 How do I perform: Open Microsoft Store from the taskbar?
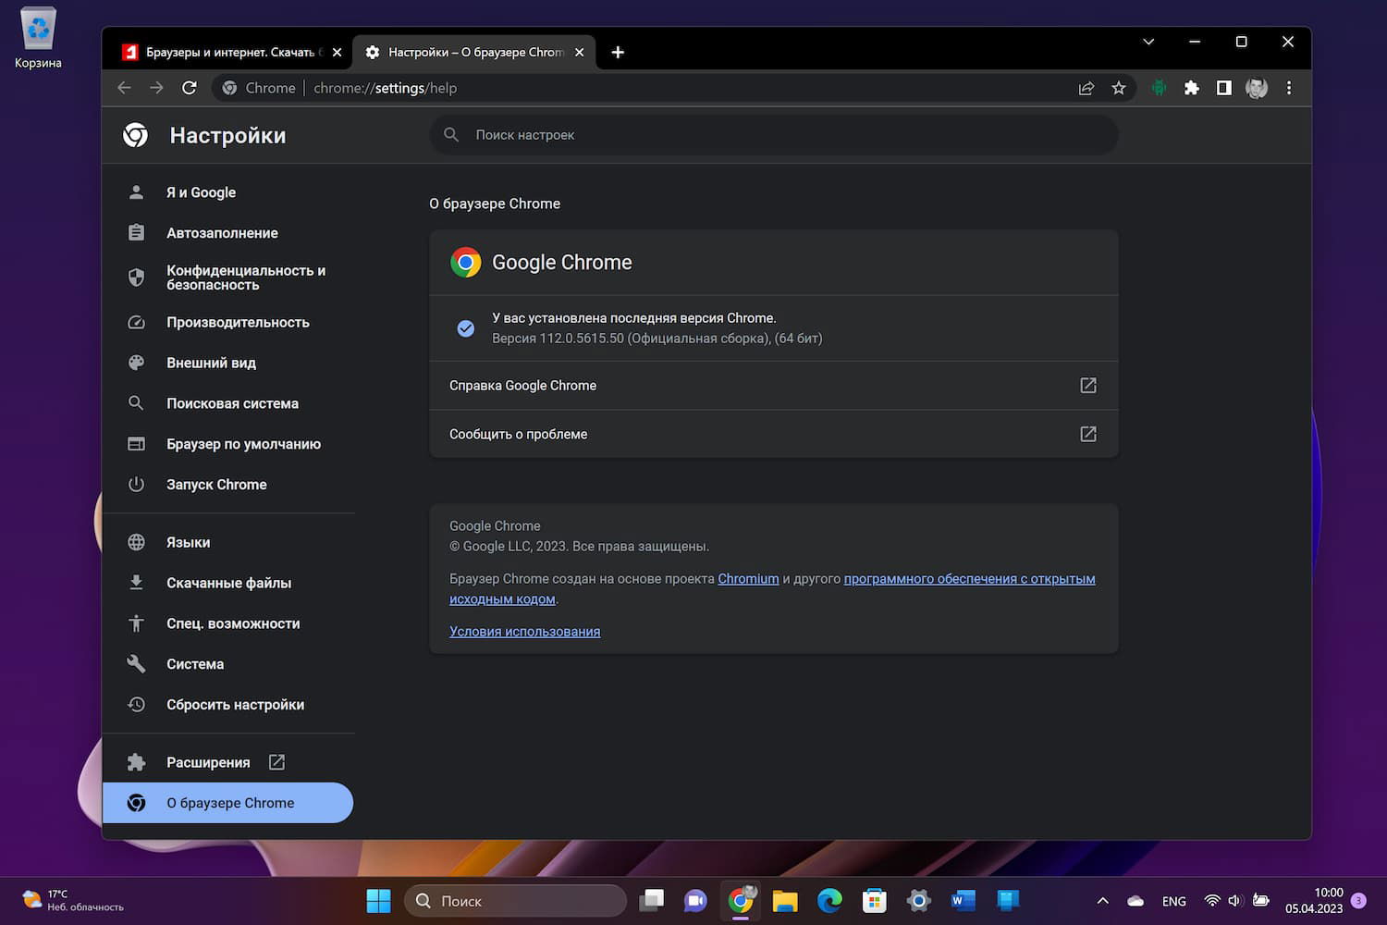point(874,900)
